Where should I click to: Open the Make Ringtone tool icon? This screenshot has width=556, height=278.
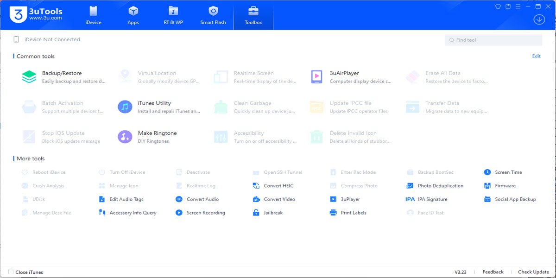[125, 137]
